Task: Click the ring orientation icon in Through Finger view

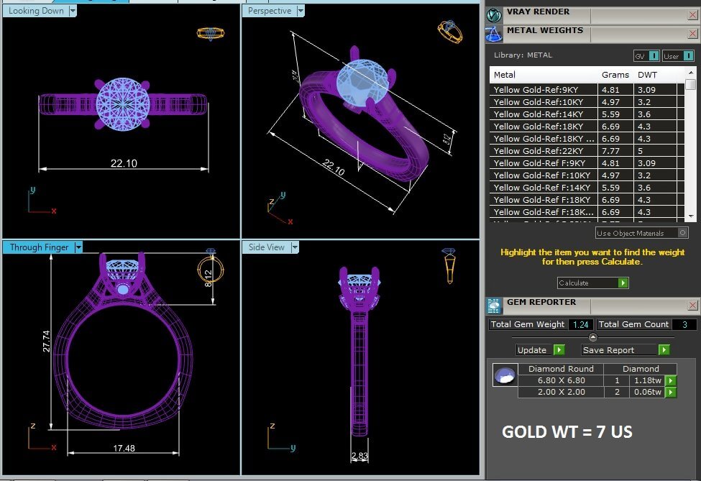Action: tap(210, 267)
